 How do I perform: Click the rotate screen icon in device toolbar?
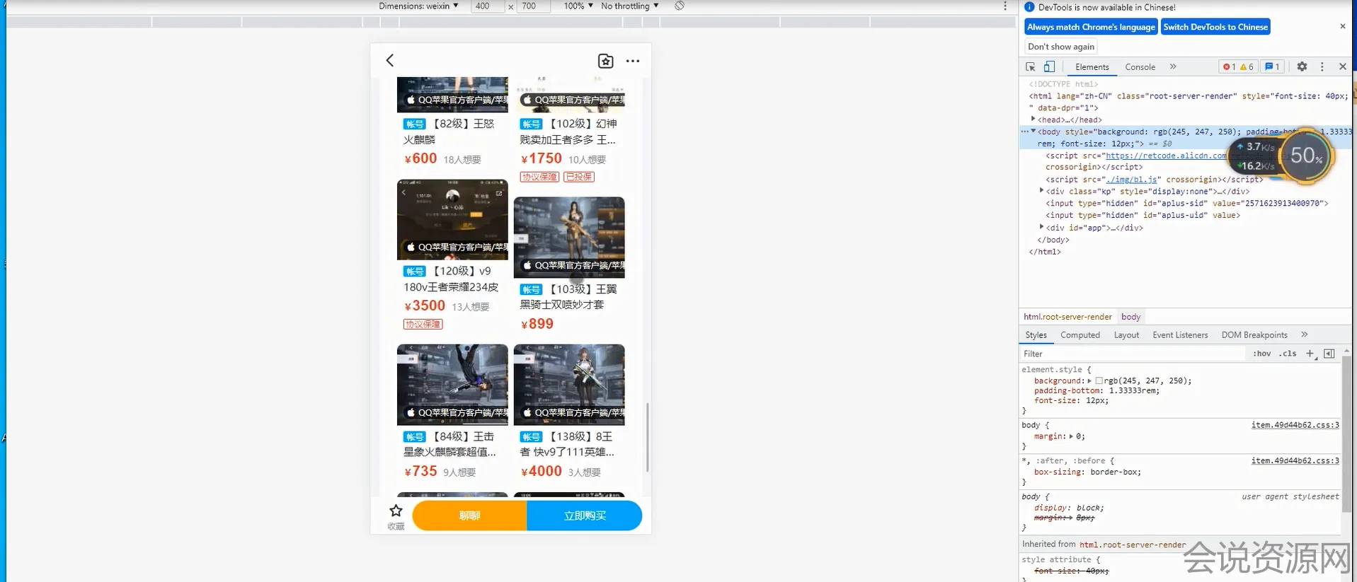pyautogui.click(x=679, y=6)
